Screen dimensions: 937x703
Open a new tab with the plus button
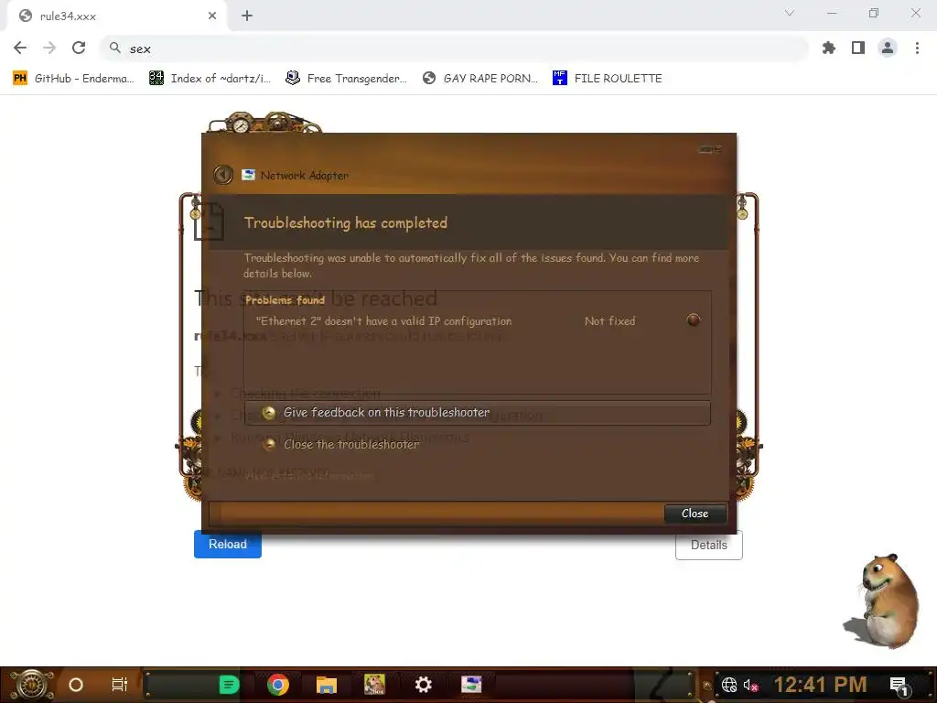tap(247, 16)
